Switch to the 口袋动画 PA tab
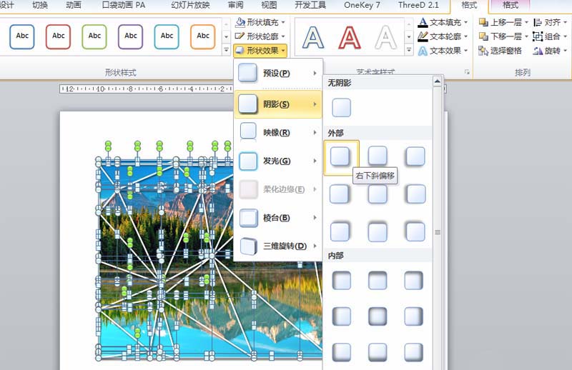572x370 pixels. [124, 5]
